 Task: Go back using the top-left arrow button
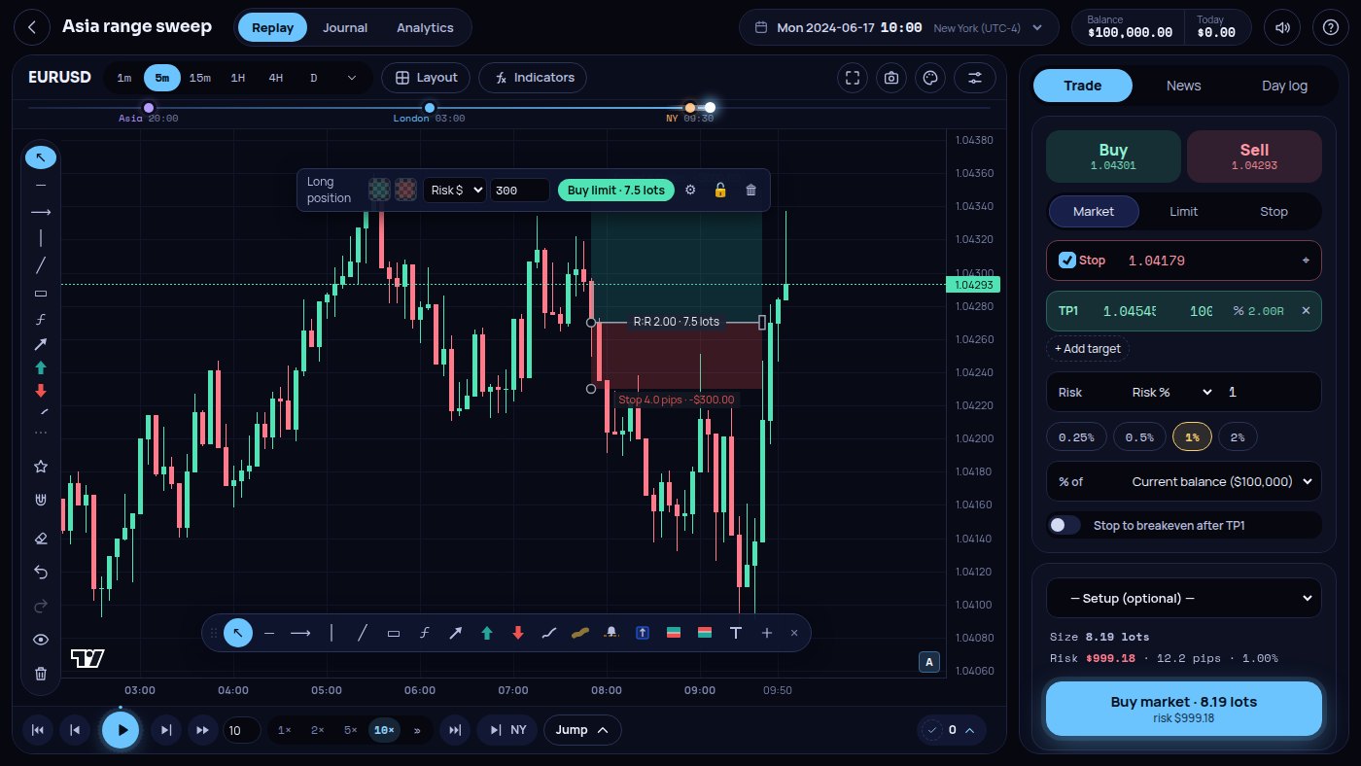pyautogui.click(x=32, y=27)
